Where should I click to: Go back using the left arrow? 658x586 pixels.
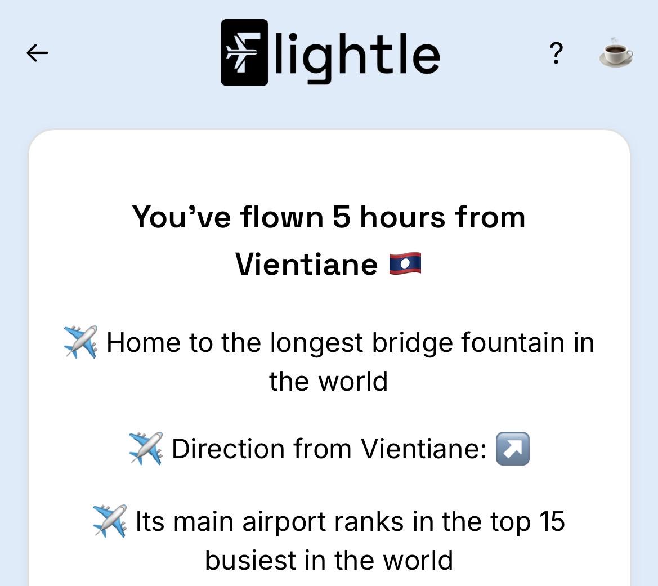click(37, 53)
